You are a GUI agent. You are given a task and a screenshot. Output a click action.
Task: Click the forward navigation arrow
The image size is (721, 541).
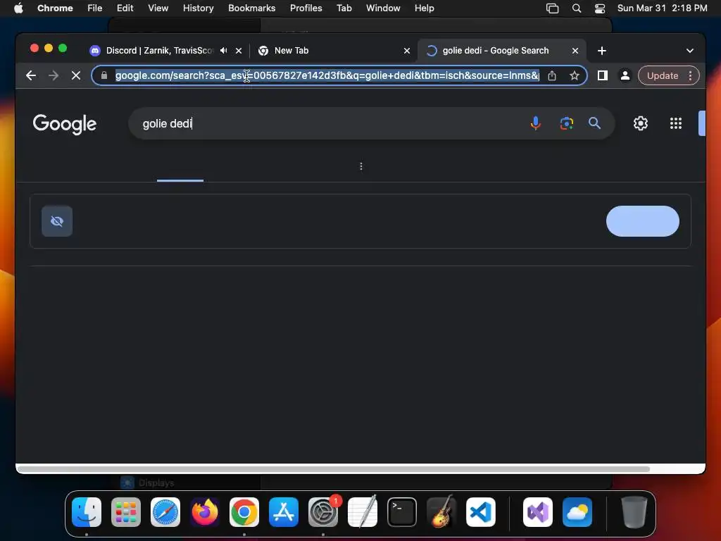[x=54, y=75]
